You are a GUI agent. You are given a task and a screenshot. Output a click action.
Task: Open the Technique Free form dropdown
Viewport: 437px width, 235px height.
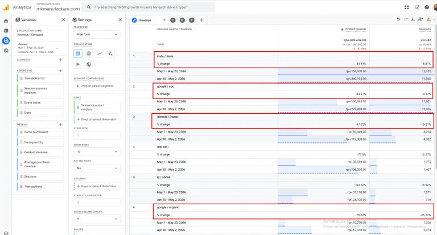(97, 34)
